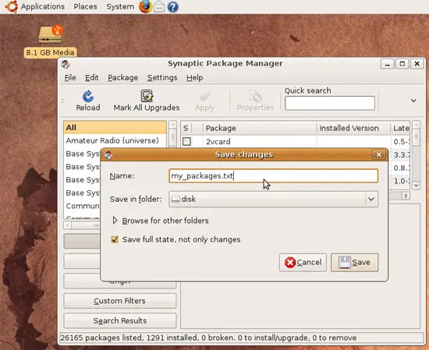Maximize the Synaptic window

pyautogui.click(x=402, y=64)
